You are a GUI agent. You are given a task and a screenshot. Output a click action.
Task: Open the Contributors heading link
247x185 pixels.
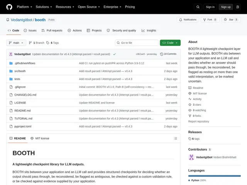(x=200, y=150)
